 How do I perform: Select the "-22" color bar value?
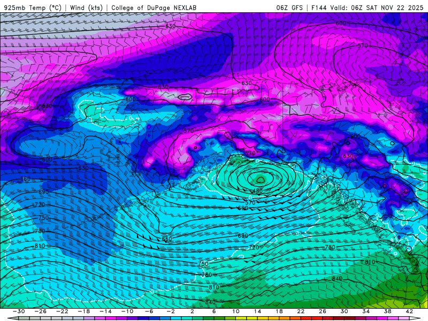[62, 311]
